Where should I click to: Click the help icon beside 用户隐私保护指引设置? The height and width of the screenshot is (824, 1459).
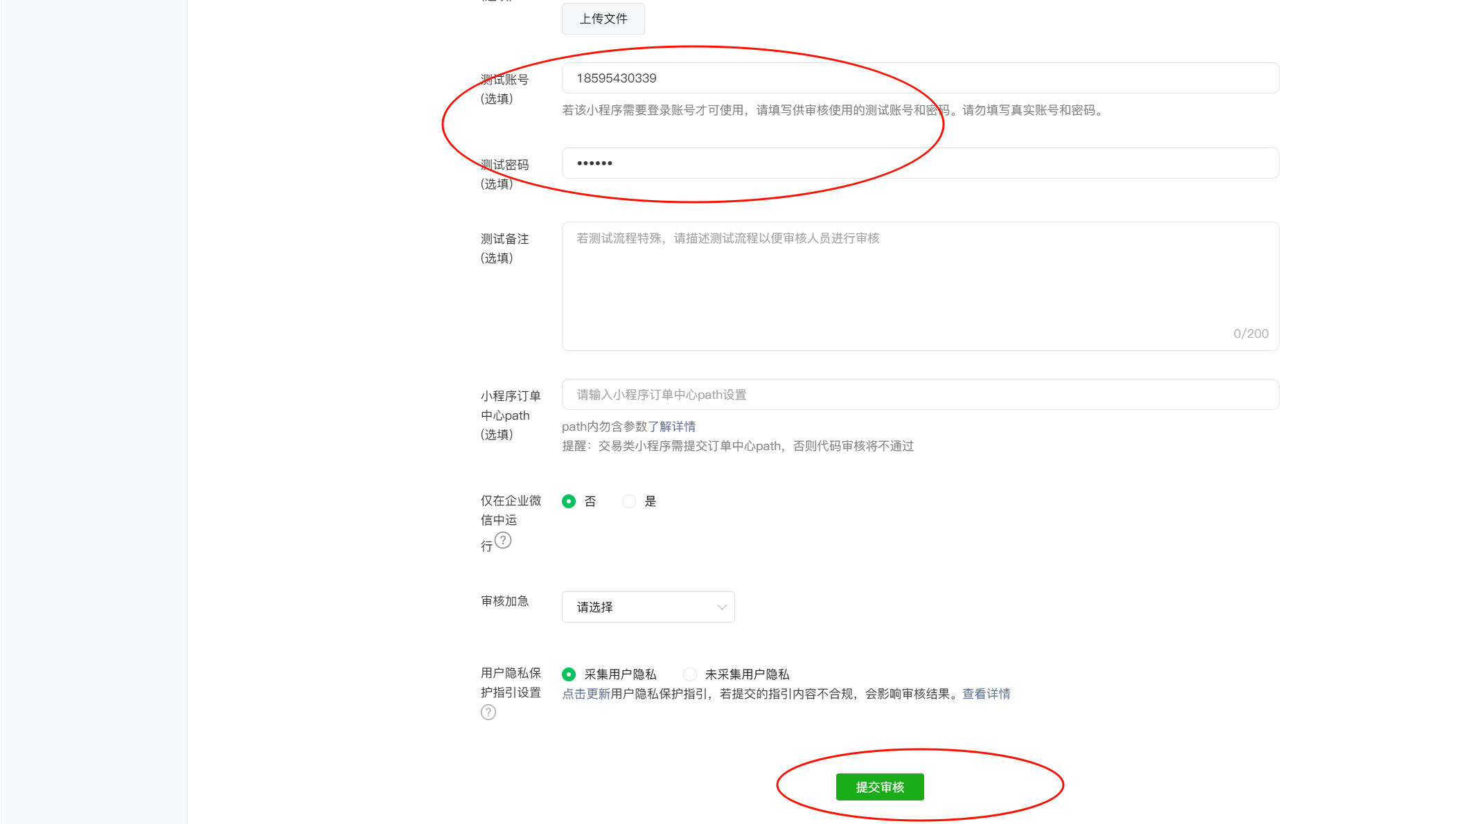tap(488, 712)
